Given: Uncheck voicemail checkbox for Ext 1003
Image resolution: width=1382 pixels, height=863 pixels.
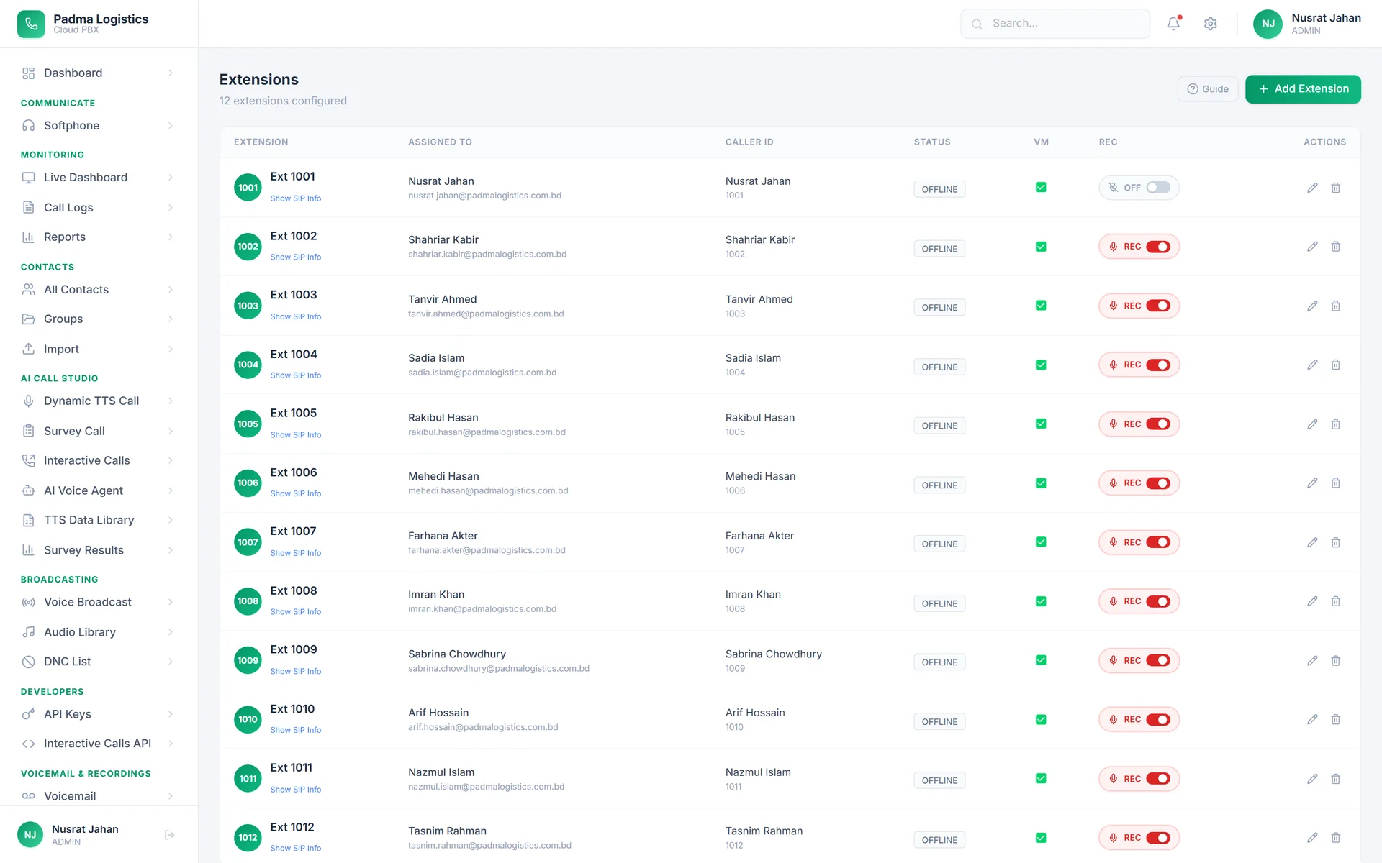Looking at the screenshot, I should [x=1041, y=306].
